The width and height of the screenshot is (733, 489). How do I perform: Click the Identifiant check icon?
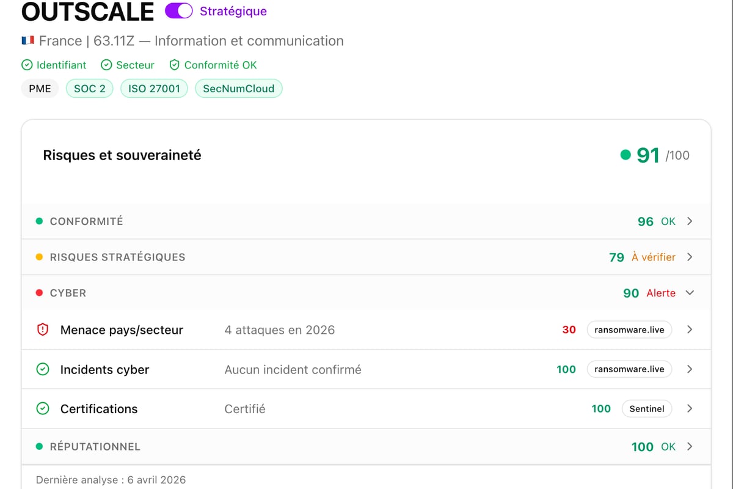pos(27,65)
